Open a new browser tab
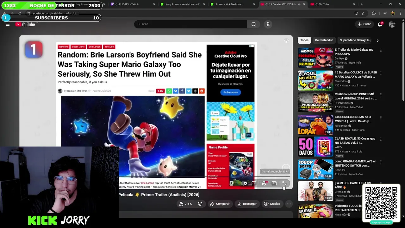Screen dimensions: 405x228 [x=362, y=4]
